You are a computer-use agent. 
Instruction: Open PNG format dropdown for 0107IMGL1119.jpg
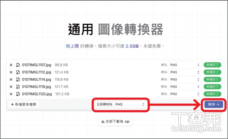[185, 87]
